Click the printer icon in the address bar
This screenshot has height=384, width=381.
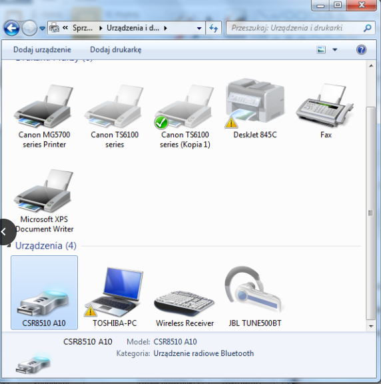[54, 28]
